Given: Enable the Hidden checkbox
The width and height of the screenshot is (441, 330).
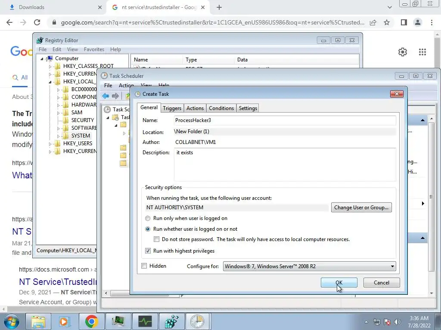Looking at the screenshot, I should 144,266.
